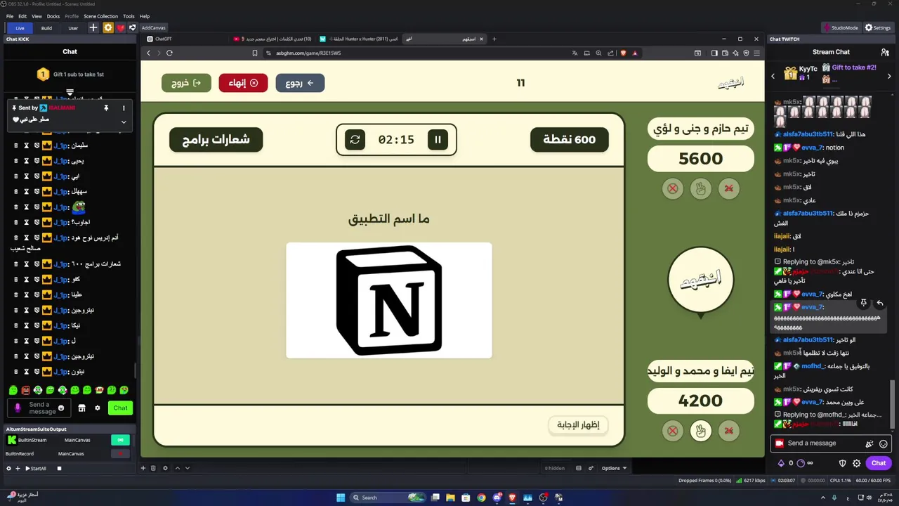The width and height of the screenshot is (899, 506).
Task: Toggle BuiltinRecord recording button
Action: click(x=120, y=453)
